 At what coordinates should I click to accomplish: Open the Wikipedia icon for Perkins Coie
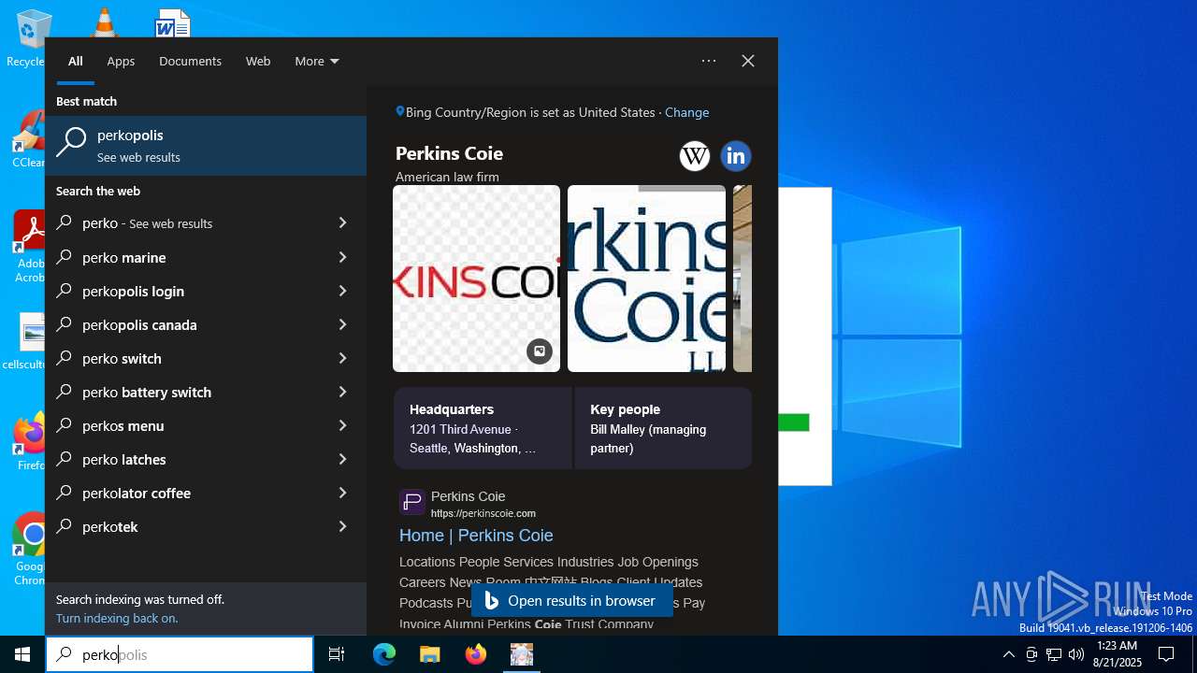[694, 156]
